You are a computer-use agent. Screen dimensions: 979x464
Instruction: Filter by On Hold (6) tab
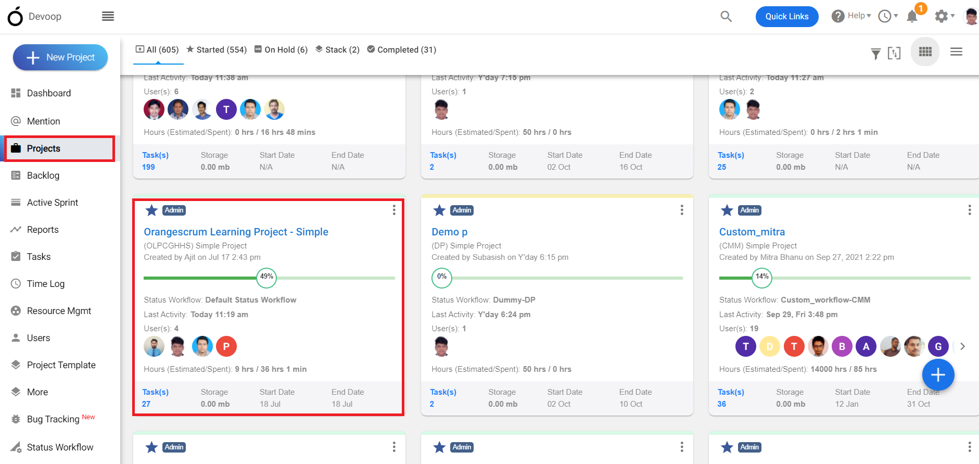click(281, 50)
